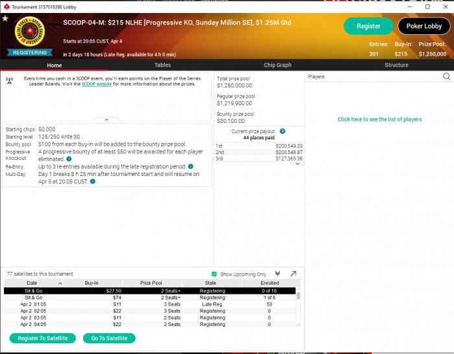Click the Enrolled column header
The height and width of the screenshot is (354, 454).
(270, 283)
